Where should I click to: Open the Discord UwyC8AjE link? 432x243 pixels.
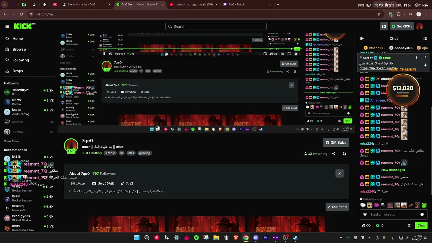tap(103, 183)
